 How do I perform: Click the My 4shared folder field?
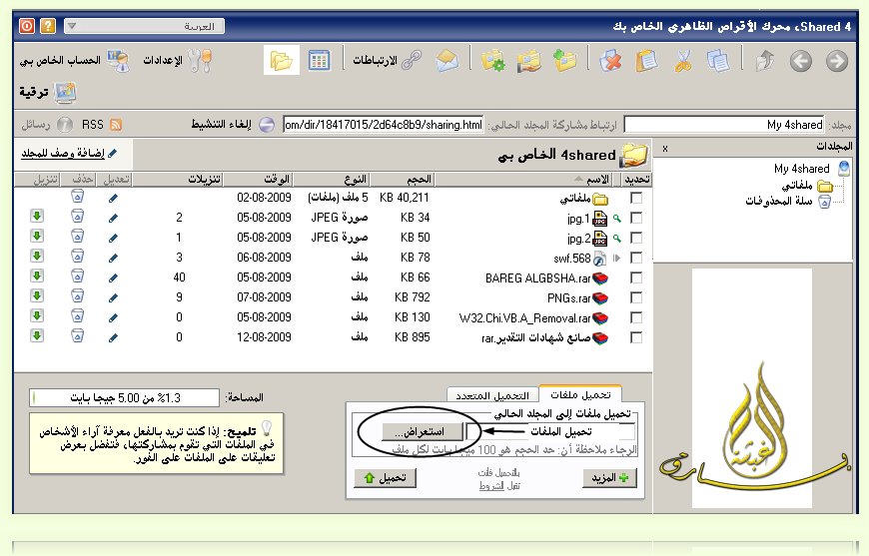click(724, 125)
